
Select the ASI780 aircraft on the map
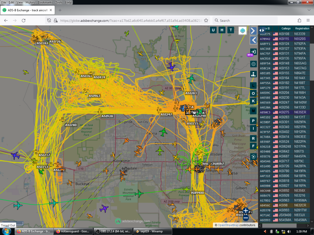(x=63, y=120)
